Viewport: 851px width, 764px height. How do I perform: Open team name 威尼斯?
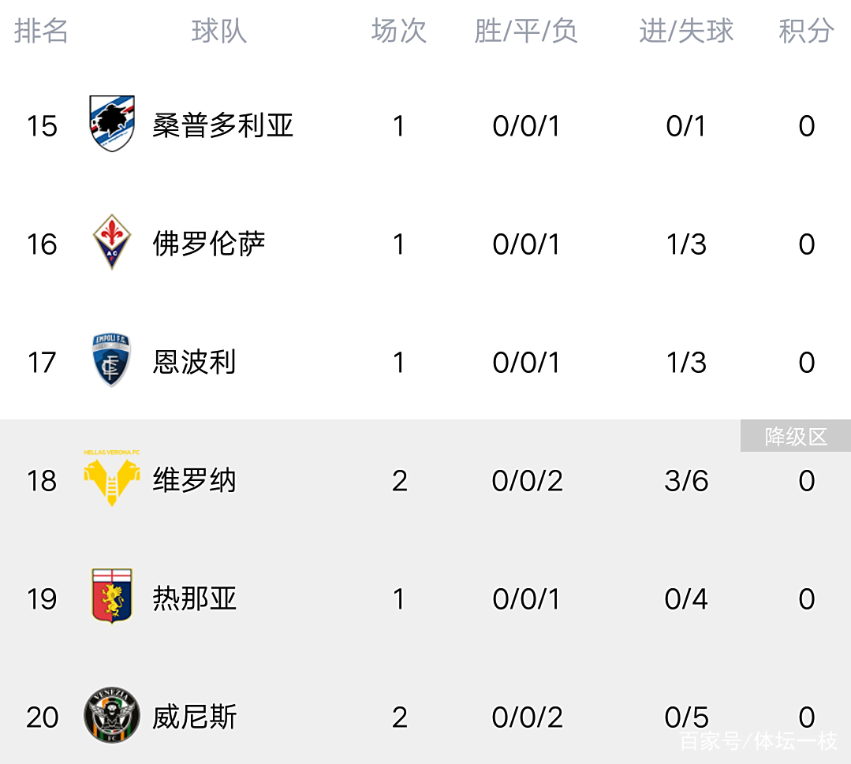pyautogui.click(x=194, y=717)
